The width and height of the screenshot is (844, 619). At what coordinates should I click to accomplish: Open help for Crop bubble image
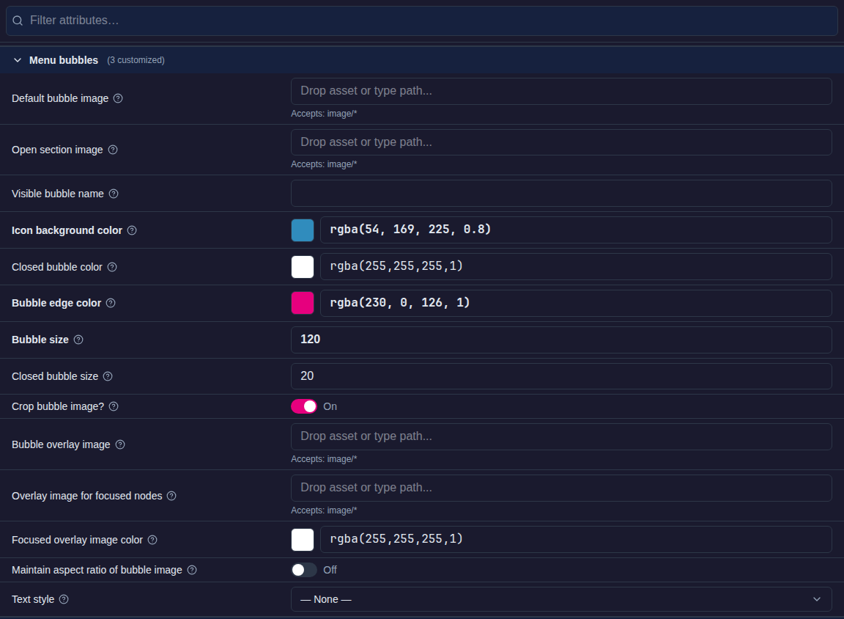pos(114,407)
